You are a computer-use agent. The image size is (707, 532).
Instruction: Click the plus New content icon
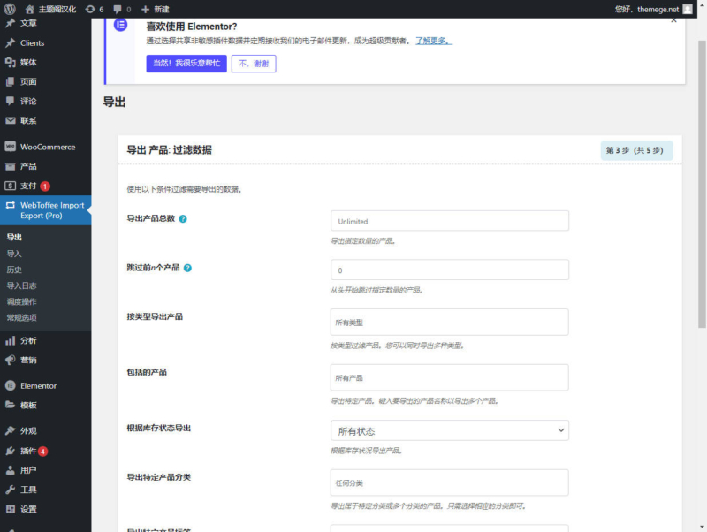pyautogui.click(x=145, y=9)
